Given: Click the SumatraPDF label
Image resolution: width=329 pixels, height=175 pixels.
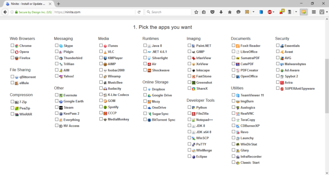Looking at the screenshot, I should point(250,58).
